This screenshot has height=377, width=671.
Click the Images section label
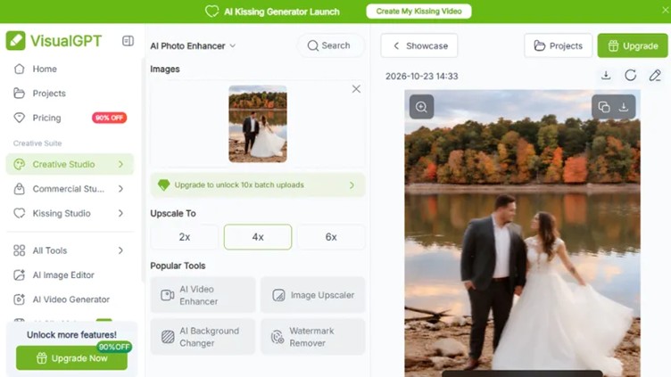click(x=165, y=69)
